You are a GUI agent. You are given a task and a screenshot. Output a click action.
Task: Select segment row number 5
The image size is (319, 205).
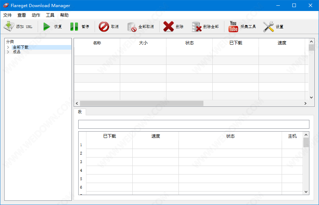click(81, 179)
